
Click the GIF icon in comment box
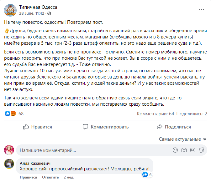click(193, 150)
